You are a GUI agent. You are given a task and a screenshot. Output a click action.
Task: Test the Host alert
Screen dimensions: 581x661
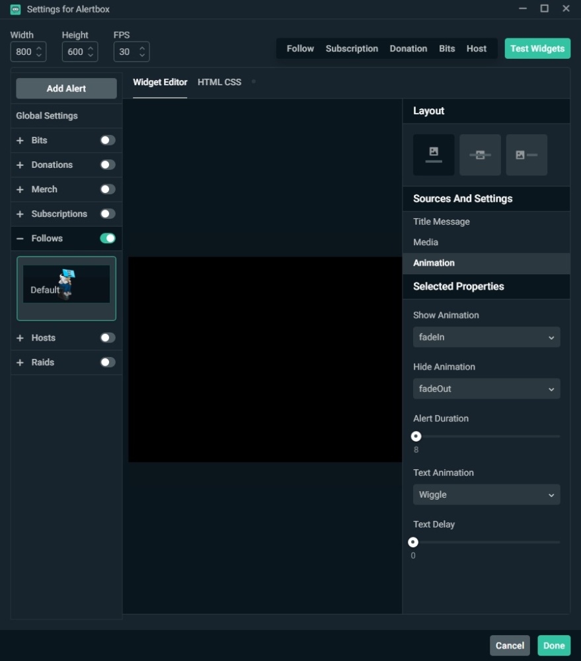pos(476,48)
